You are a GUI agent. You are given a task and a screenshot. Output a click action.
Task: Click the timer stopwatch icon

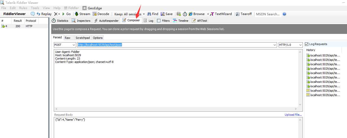185,14
